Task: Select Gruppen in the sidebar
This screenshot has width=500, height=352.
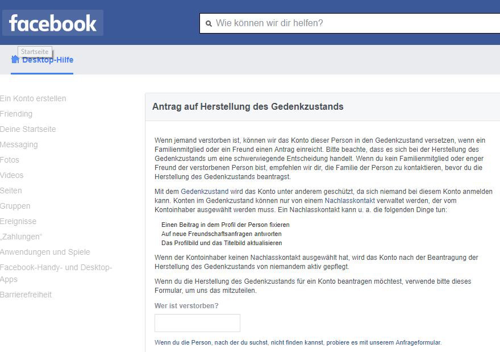Action: (15, 206)
